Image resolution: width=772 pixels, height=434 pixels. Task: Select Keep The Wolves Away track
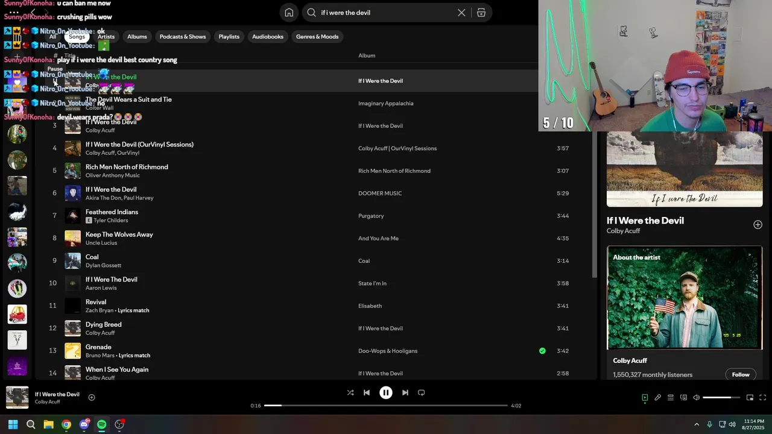119,234
